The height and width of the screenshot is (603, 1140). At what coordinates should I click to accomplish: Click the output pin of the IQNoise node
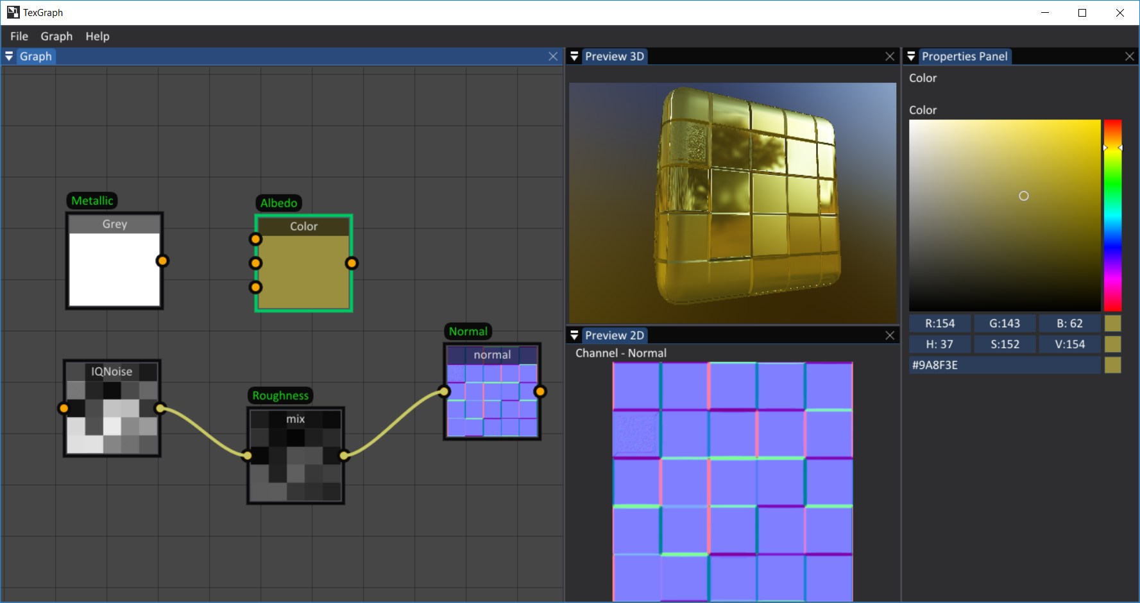coord(158,409)
